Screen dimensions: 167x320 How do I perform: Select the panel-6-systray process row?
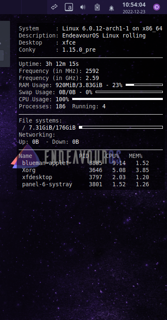pos(86,184)
